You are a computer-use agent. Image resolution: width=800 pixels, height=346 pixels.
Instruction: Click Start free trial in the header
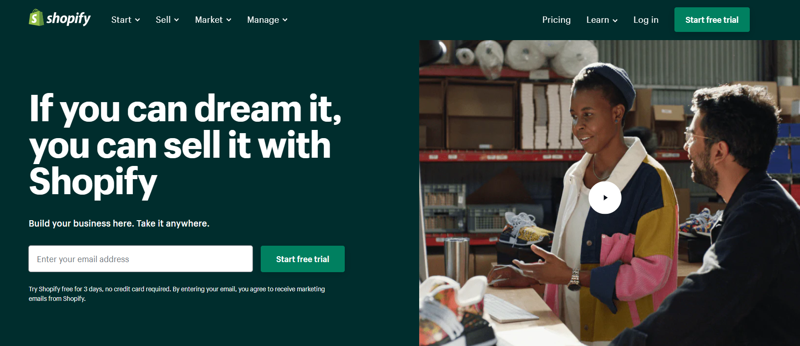click(712, 20)
